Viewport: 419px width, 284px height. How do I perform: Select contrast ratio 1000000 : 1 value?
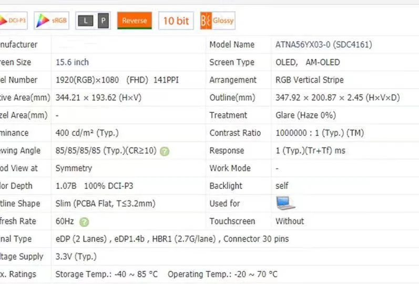coord(320,133)
